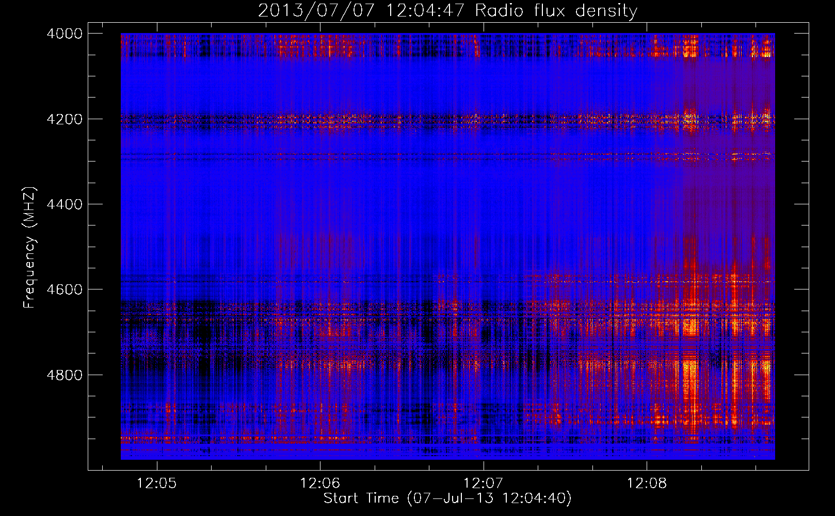This screenshot has width=835, height=516.
Task: Select the 4800 frequency axis label
Action: pyautogui.click(x=65, y=375)
